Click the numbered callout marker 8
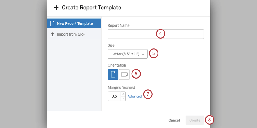Viewport: 257px width, 128px height. [x=209, y=120]
